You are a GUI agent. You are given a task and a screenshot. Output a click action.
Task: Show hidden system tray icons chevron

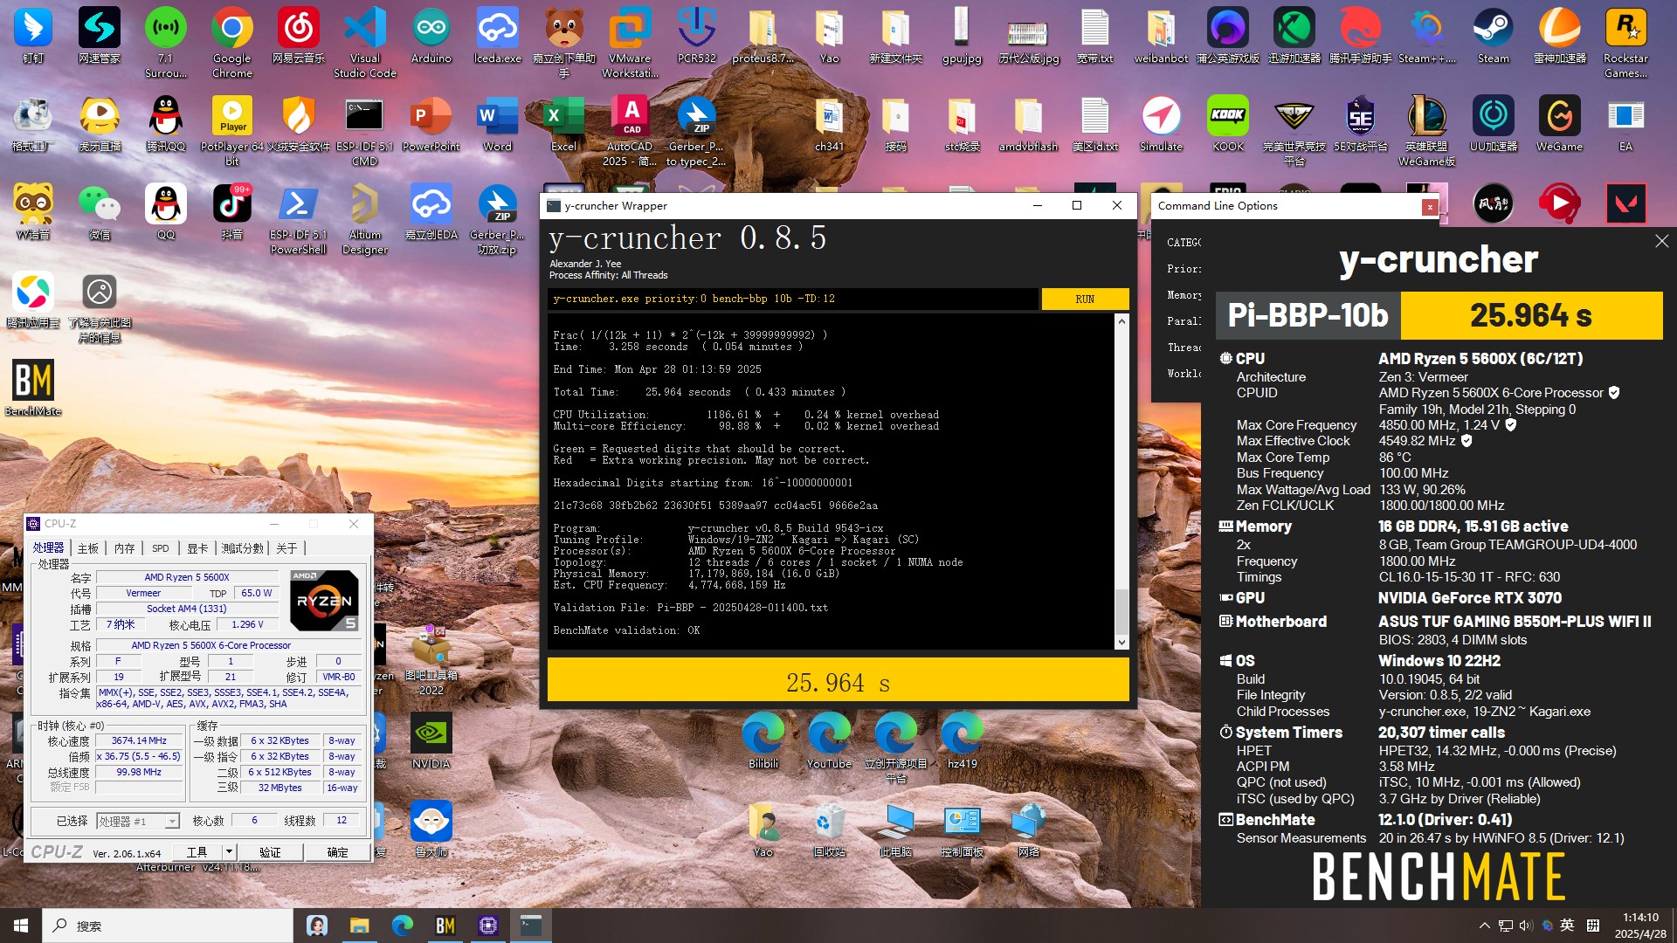click(1484, 926)
